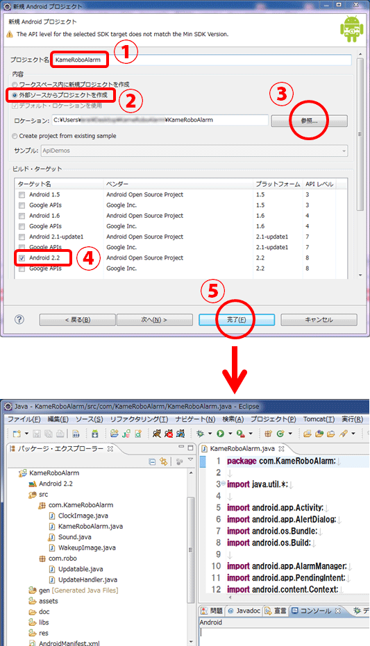Open the Android SDK manager download icon
Viewport: 370px width, 646px height.
(95, 434)
